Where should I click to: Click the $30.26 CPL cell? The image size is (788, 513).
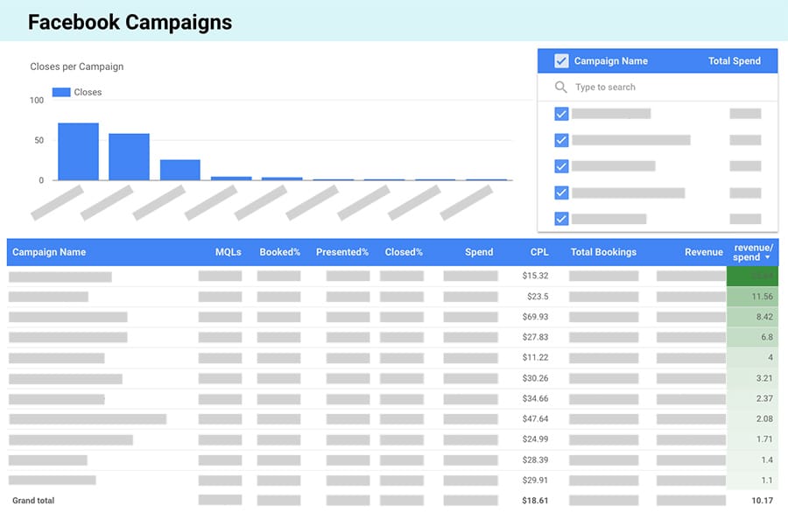click(x=535, y=378)
